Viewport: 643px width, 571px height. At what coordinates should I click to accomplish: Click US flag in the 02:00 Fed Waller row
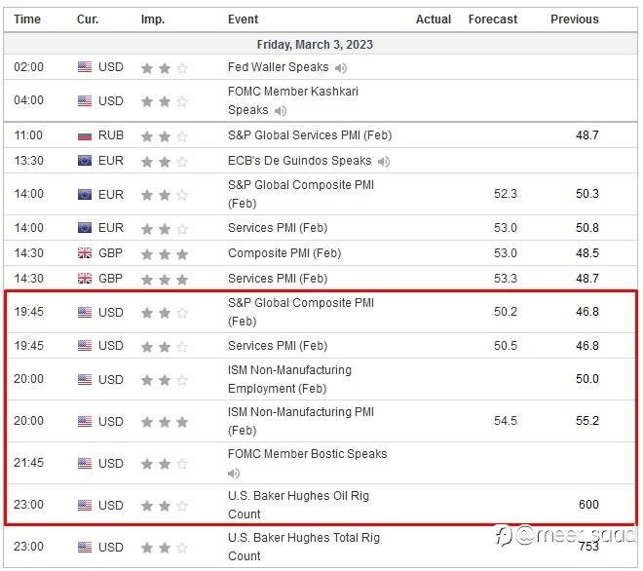point(85,67)
